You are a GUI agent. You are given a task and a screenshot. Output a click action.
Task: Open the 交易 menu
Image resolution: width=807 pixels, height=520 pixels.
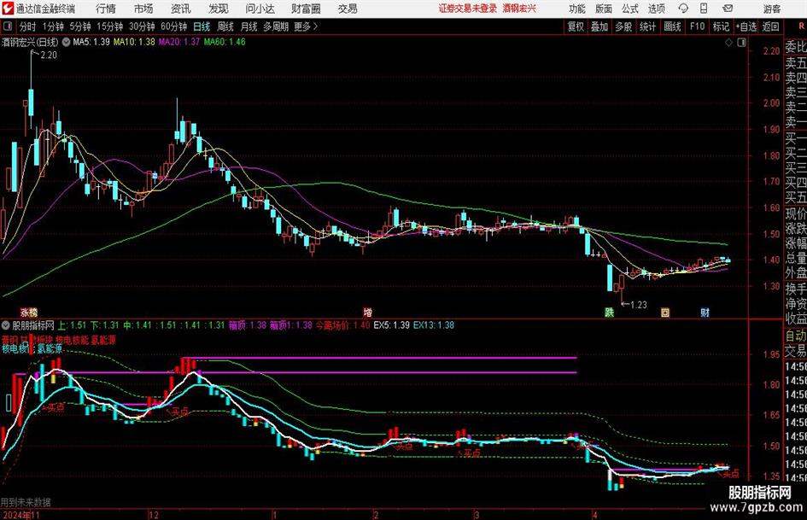[348, 9]
